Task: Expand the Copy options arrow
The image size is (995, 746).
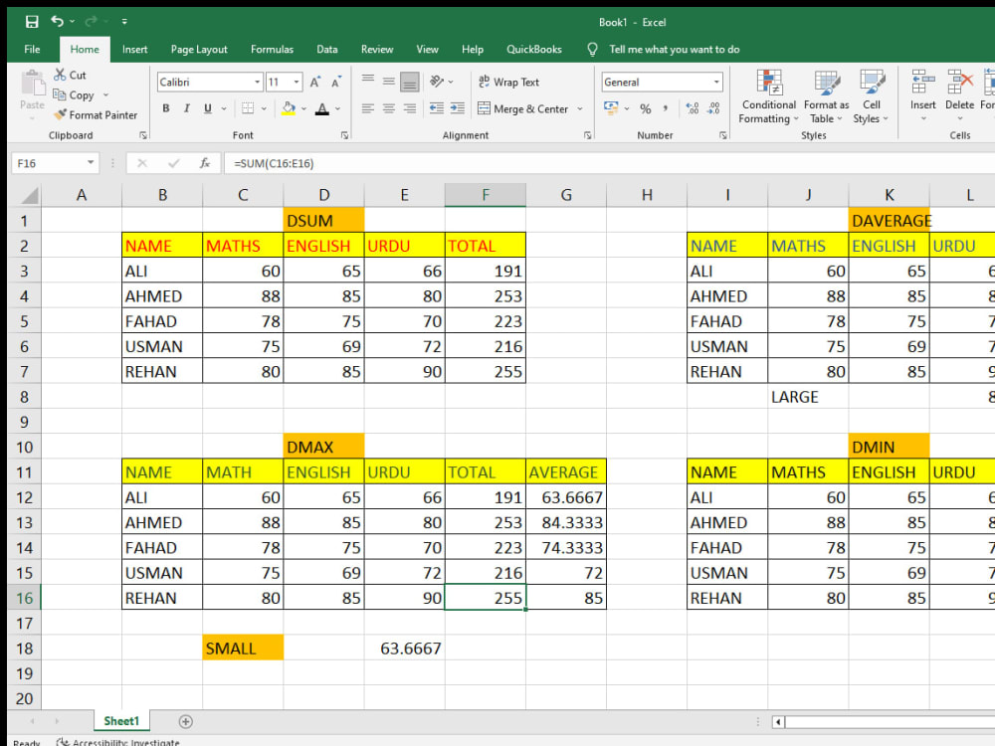Action: pyautogui.click(x=105, y=95)
